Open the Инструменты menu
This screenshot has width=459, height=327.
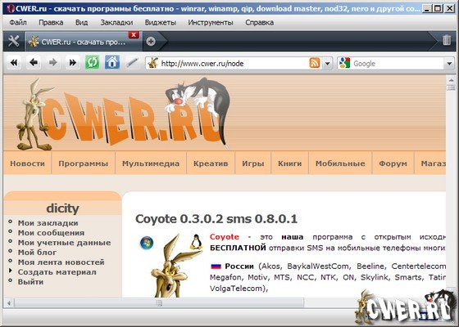pos(211,23)
